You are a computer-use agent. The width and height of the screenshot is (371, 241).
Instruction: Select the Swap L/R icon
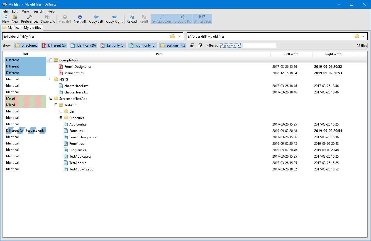(47, 19)
